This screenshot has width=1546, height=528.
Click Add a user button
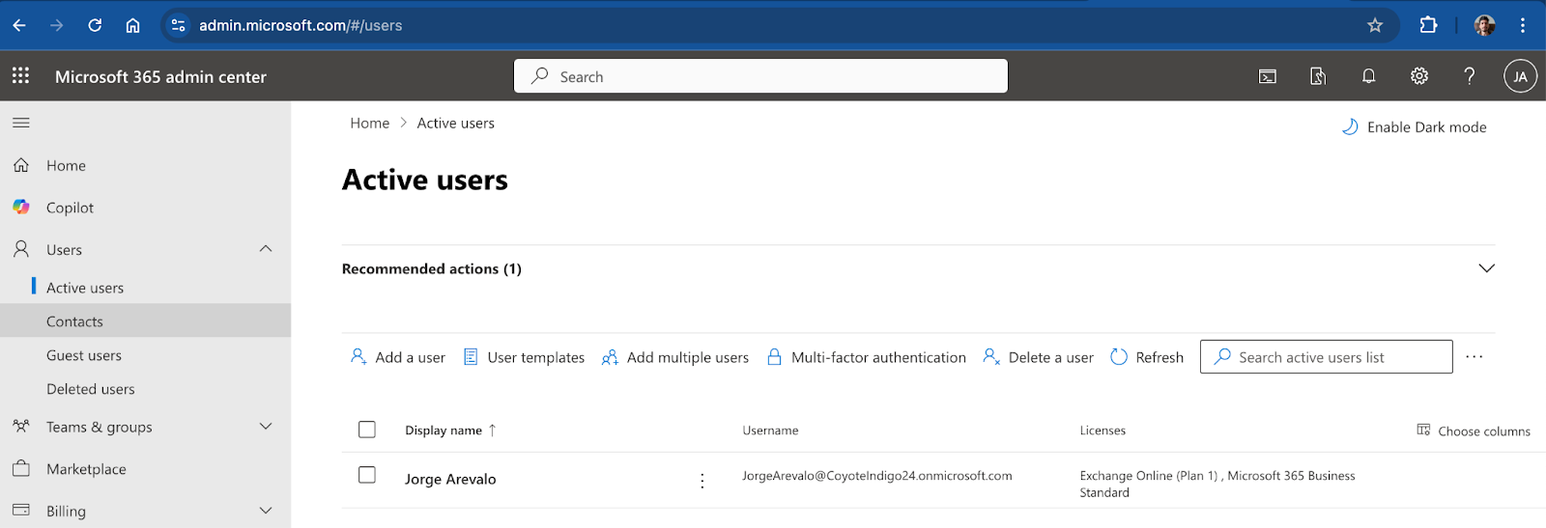[x=397, y=357]
